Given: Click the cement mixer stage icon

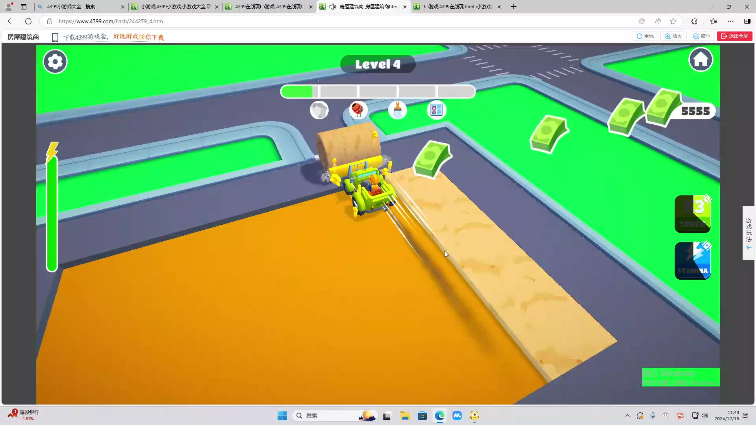Looking at the screenshot, I should tap(358, 110).
